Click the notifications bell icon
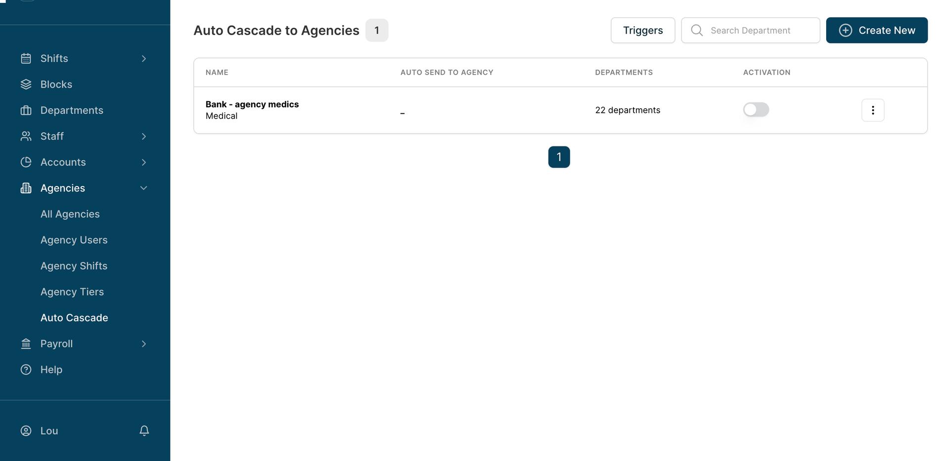 click(x=144, y=430)
